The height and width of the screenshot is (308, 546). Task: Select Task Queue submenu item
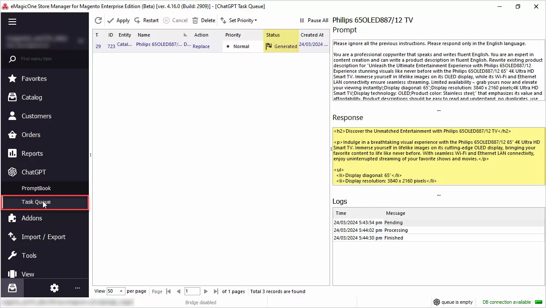point(45,202)
